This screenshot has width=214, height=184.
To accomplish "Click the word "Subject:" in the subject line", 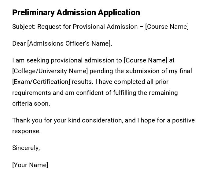I will tap(24, 27).
